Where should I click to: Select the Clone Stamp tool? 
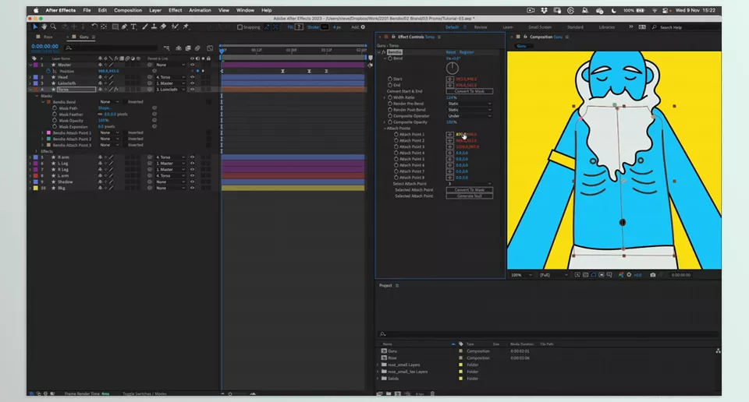(154, 26)
